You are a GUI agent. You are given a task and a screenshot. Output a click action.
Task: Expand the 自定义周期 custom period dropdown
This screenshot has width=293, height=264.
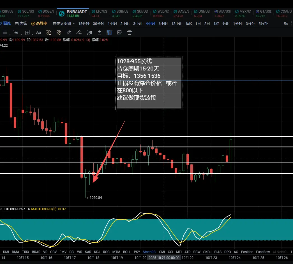[x=64, y=23]
